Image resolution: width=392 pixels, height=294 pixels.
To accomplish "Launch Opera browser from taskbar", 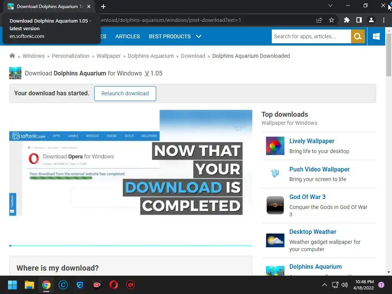I will coord(113,285).
